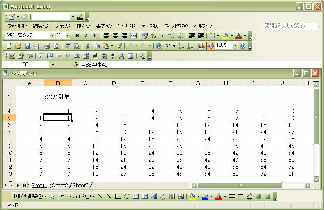Click the horizontal scrollbar thumb
This screenshot has width=324, height=210.
click(240, 185)
